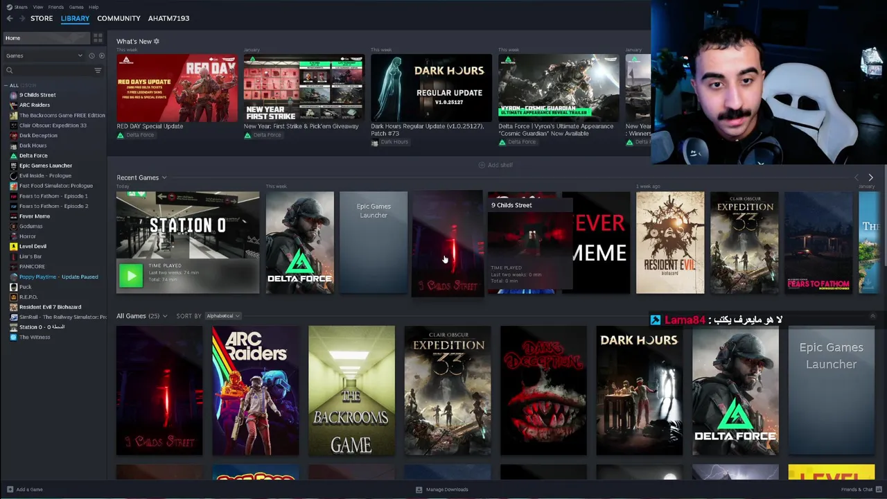The width and height of the screenshot is (887, 499).
Task: Open the AHATM7193 profile tab
Action: 168,19
